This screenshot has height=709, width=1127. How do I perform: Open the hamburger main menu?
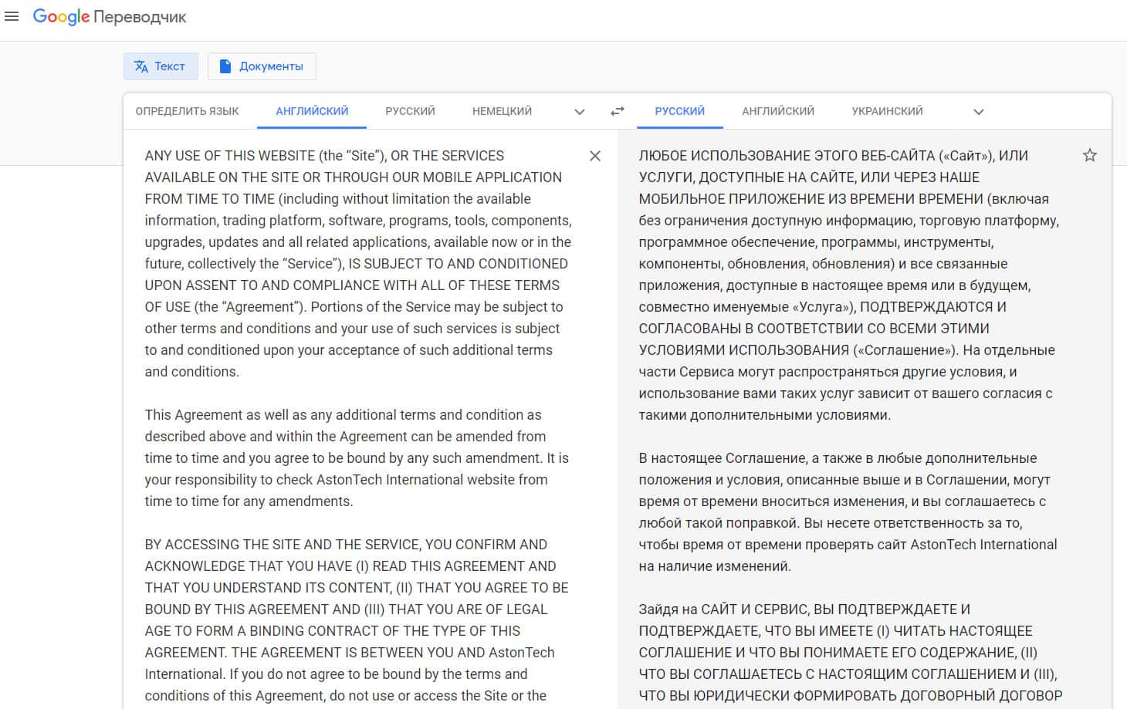[12, 16]
